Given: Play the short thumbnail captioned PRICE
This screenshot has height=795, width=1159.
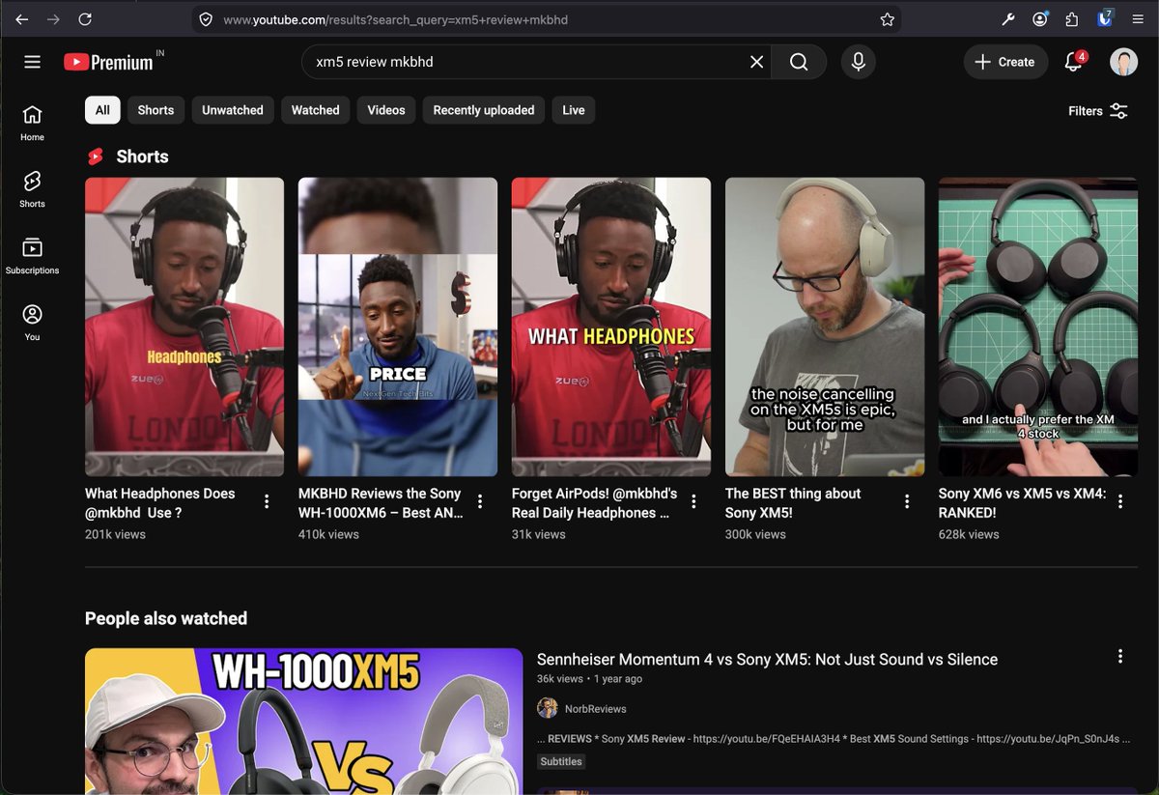Looking at the screenshot, I should click(x=398, y=327).
